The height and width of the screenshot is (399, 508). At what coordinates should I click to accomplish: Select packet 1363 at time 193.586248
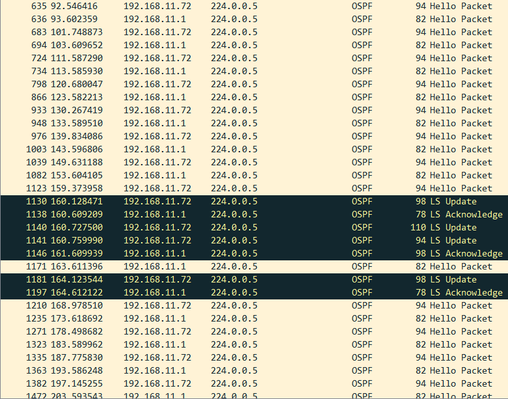click(x=254, y=370)
